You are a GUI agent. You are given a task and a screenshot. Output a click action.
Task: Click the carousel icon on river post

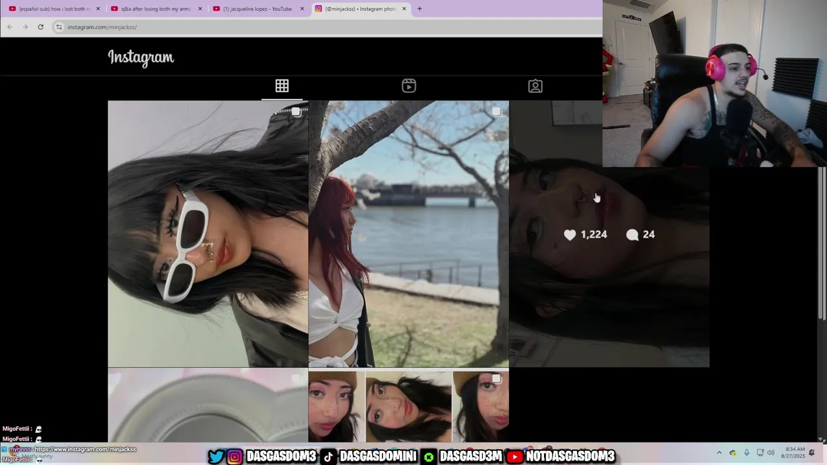[x=496, y=112]
